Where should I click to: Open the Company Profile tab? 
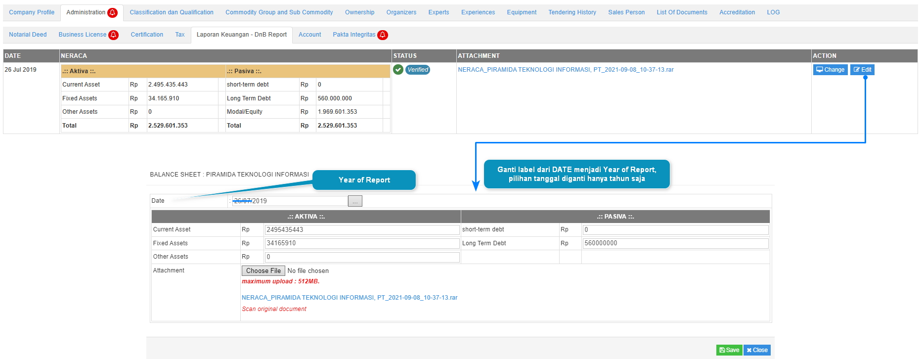click(32, 12)
